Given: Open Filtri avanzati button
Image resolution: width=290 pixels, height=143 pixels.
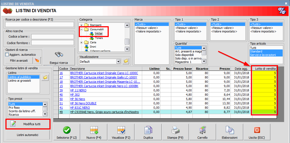Looking at the screenshot, I should 19,60.
